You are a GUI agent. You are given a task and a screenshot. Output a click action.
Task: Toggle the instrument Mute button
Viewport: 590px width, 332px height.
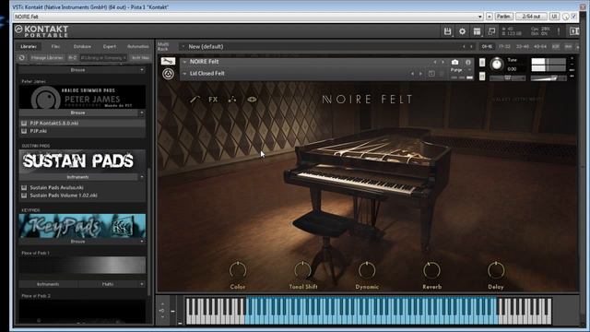coord(482,77)
